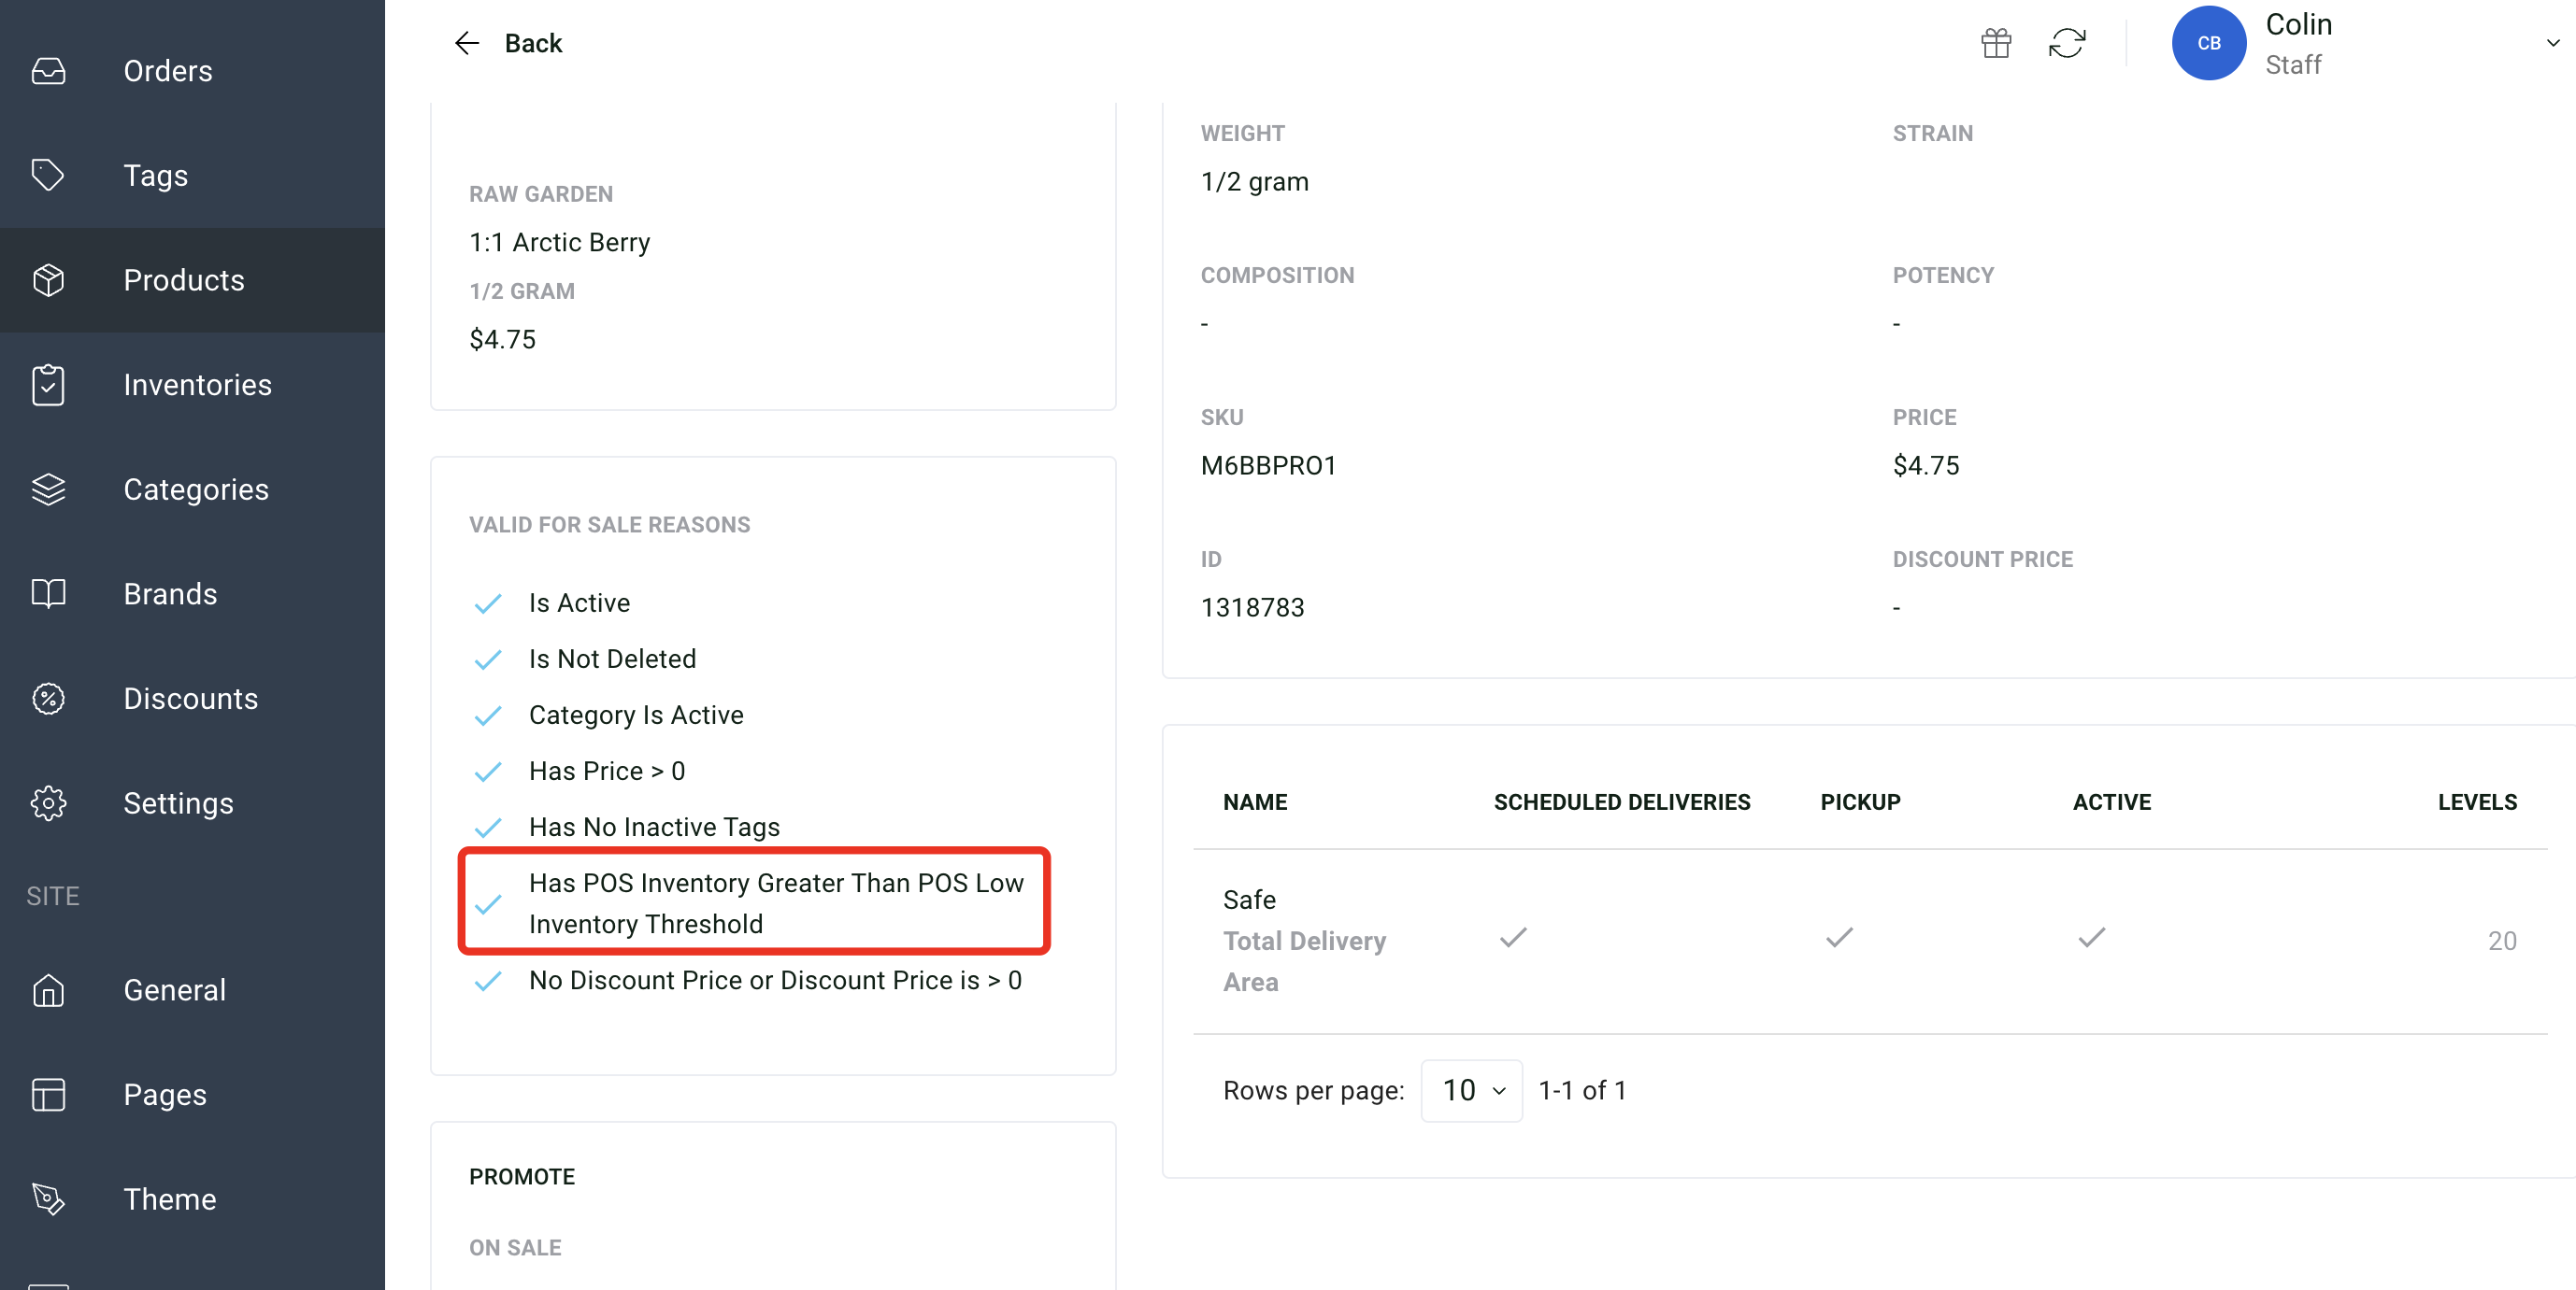Image resolution: width=2576 pixels, height=1290 pixels.
Task: Click the Back button to return
Action: pyautogui.click(x=509, y=43)
